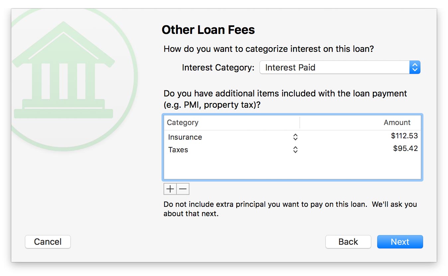Click the Category column header
The height and width of the screenshot is (276, 448).
pos(183,122)
